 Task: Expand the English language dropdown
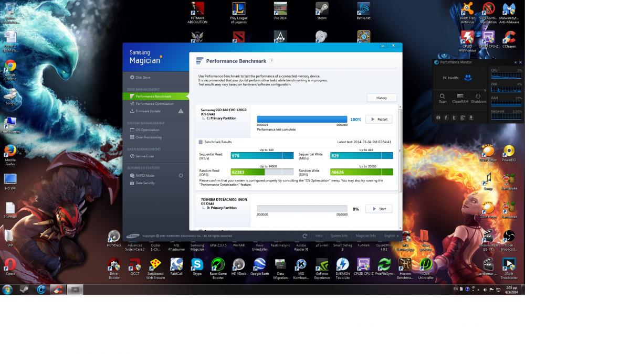(x=391, y=236)
